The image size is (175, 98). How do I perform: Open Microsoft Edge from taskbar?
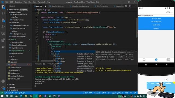(21, 96)
